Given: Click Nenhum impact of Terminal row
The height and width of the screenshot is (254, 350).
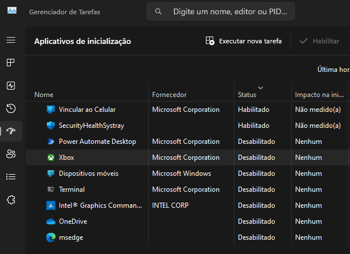Looking at the screenshot, I should click(x=308, y=190).
